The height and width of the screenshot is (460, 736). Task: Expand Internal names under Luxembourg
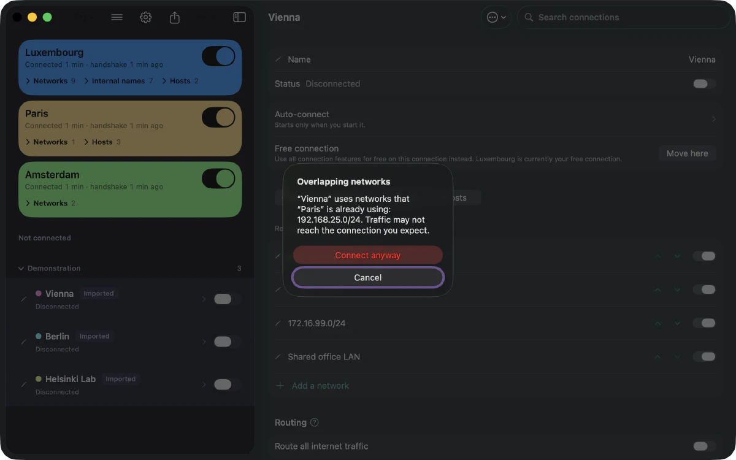[x=118, y=81]
